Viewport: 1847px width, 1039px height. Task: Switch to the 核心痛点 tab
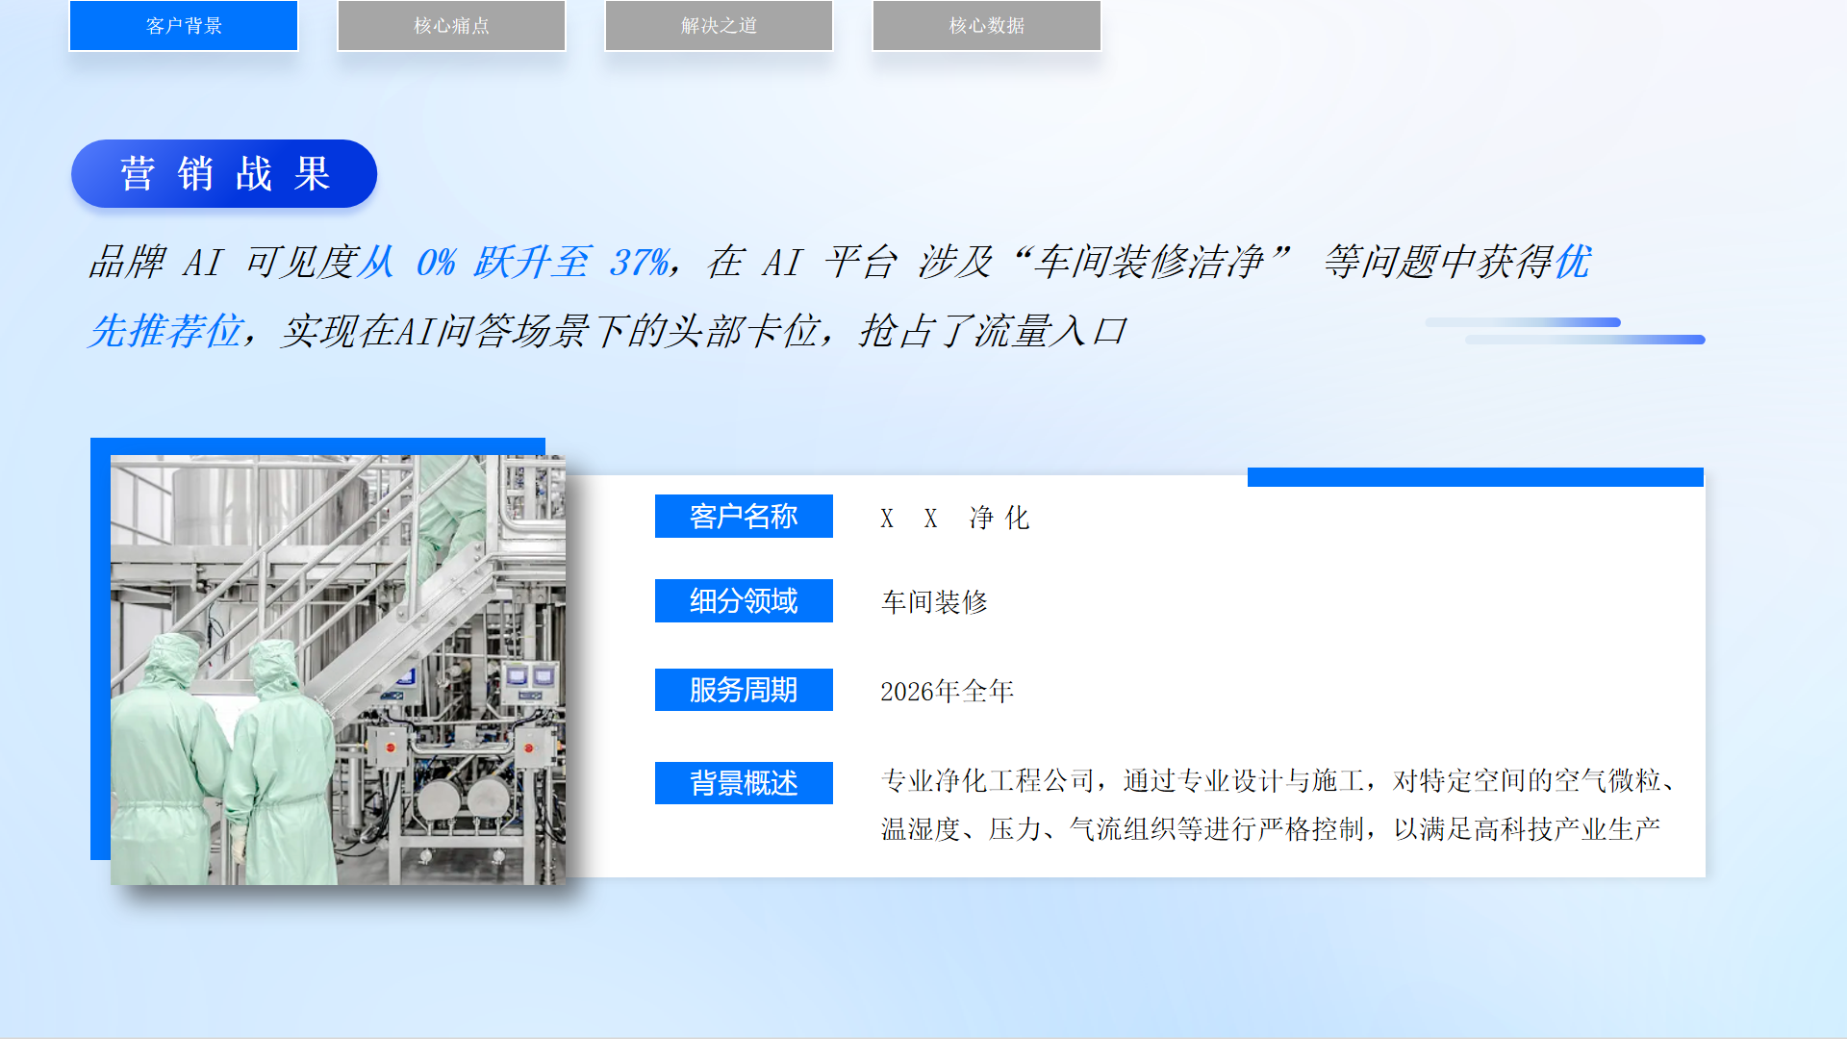pyautogui.click(x=451, y=26)
